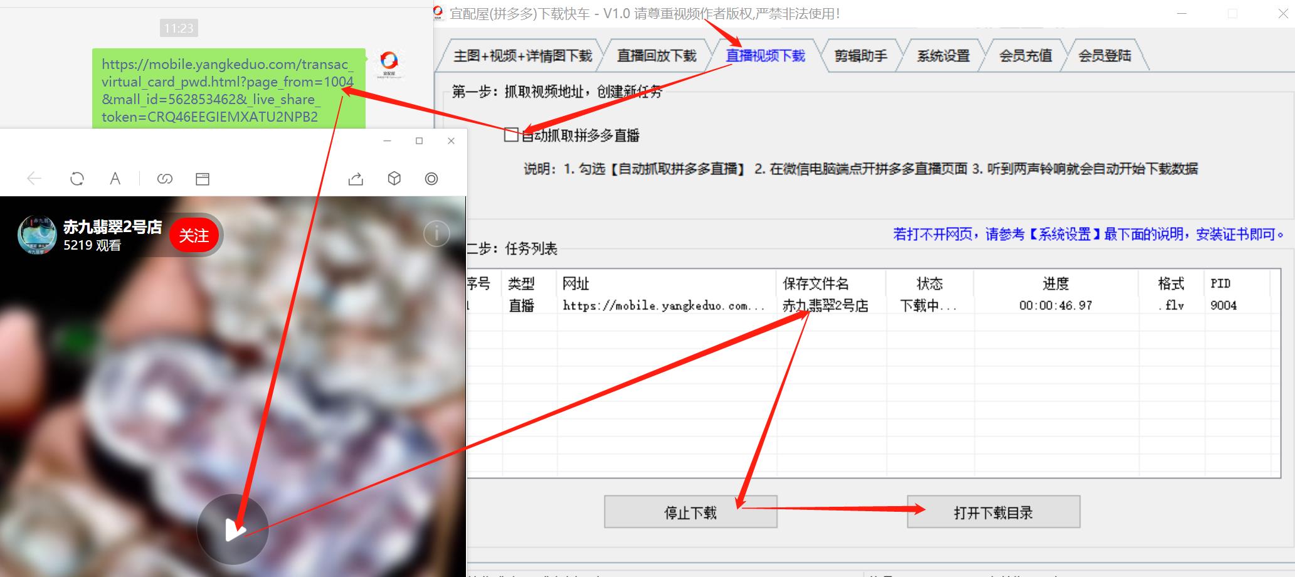1295x577 pixels.
Task: Click the 状态 column header
Action: [929, 283]
